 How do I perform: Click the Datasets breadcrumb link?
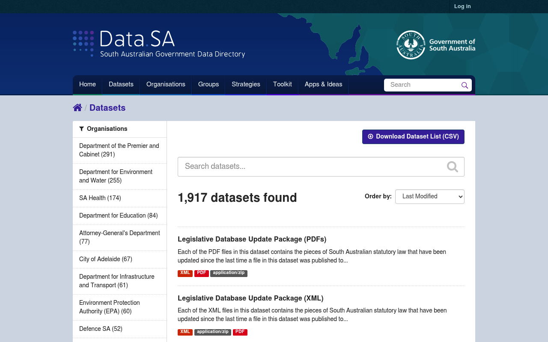coord(107,108)
